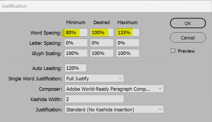
Task: Focus the Glyph Scaling Maximum field
Action: [x=128, y=53]
